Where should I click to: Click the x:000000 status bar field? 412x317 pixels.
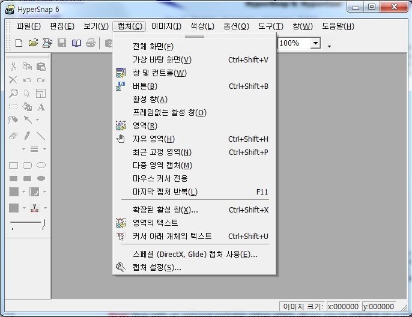(343, 307)
